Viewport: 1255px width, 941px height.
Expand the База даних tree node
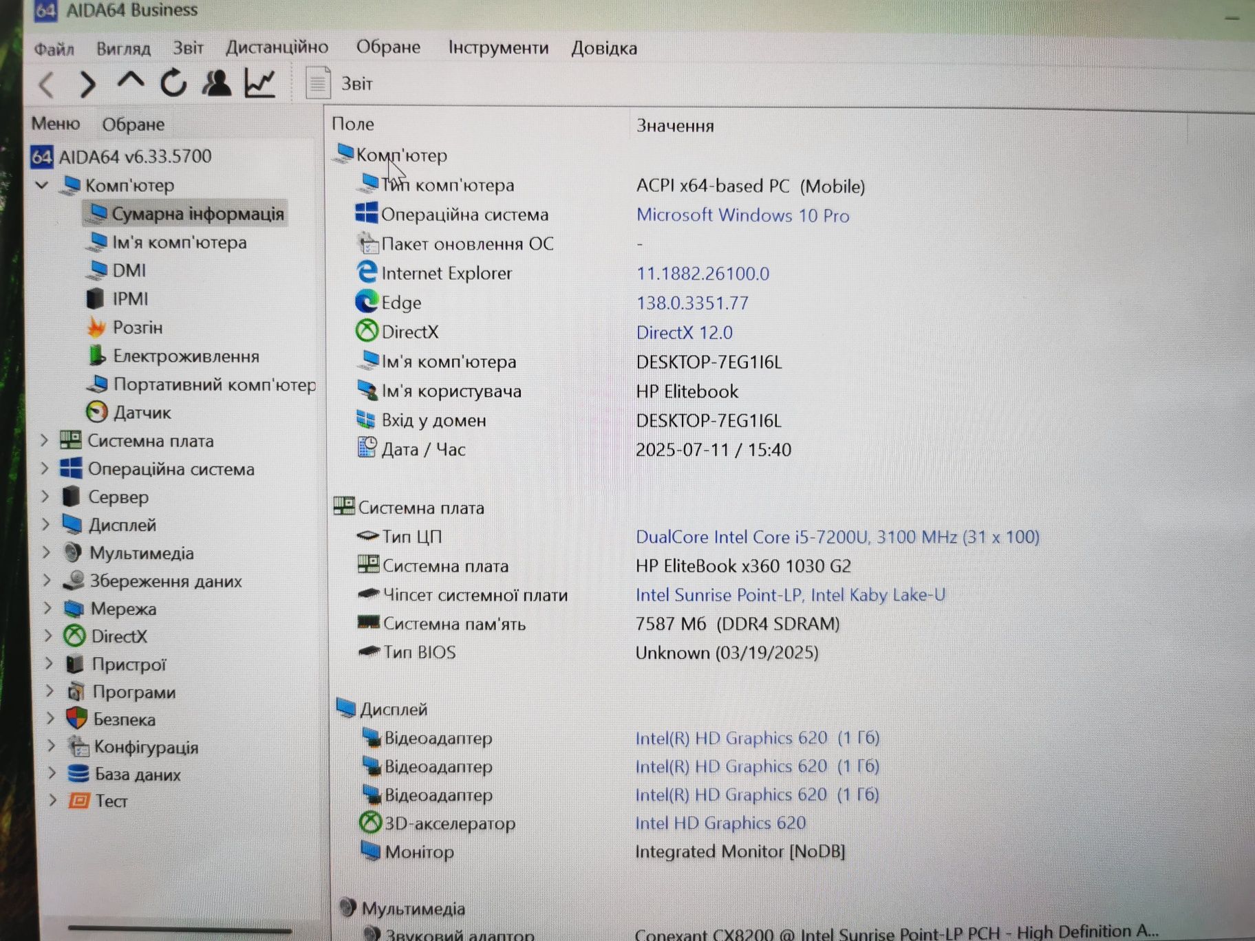pos(52,774)
